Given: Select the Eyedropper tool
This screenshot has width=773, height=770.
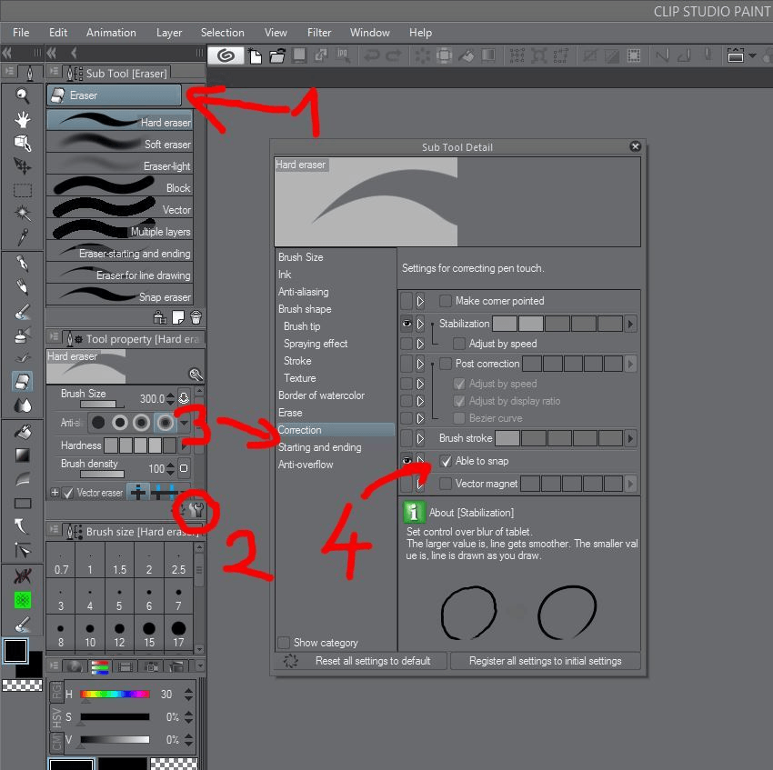Looking at the screenshot, I should point(23,238).
